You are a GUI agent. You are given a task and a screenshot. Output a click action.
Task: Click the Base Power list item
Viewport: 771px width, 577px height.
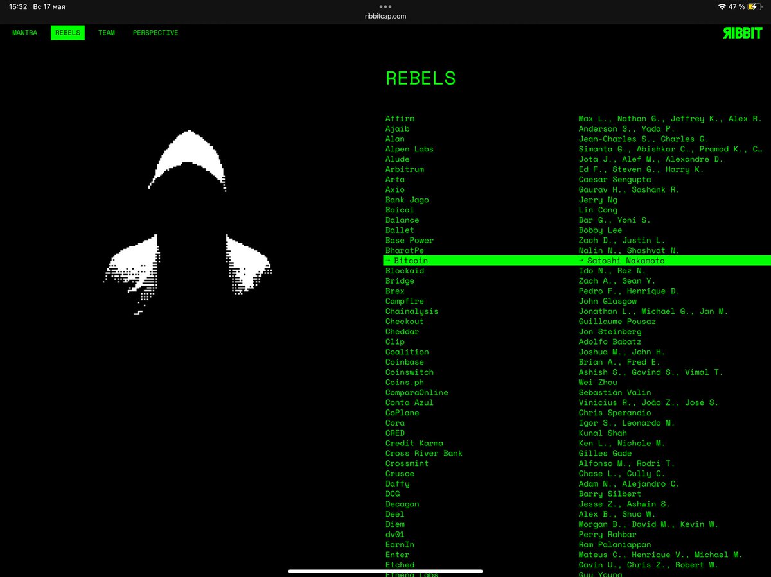pos(409,241)
